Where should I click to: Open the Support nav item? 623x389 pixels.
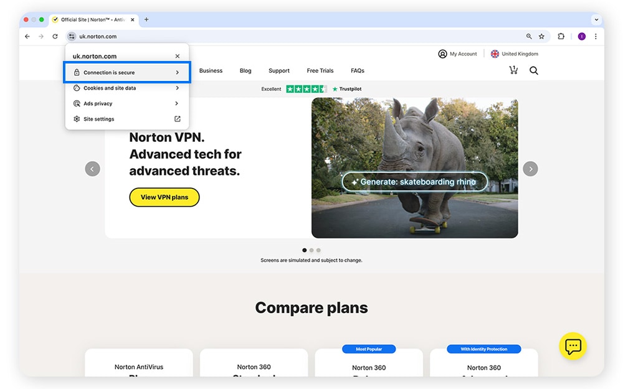(279, 70)
